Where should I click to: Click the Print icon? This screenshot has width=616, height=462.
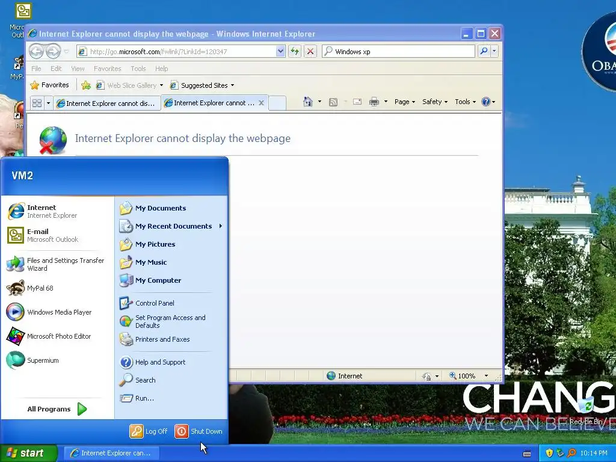[x=374, y=102]
